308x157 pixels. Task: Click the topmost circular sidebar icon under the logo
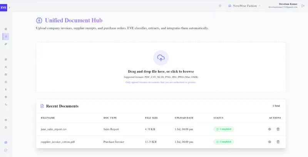(6, 29)
